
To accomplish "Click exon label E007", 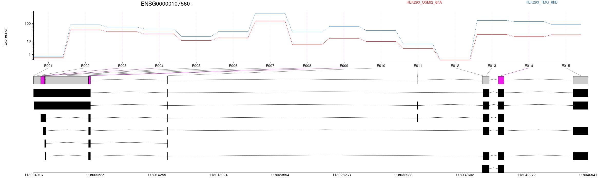I will (270, 66).
